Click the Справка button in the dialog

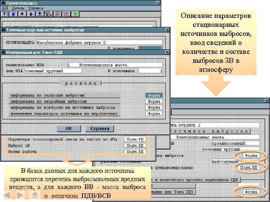click(x=100, y=129)
